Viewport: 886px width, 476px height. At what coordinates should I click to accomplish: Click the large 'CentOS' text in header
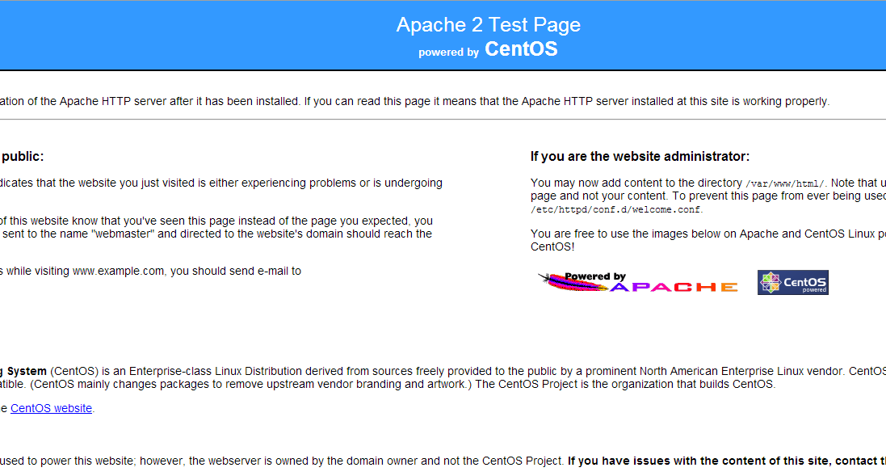[x=521, y=49]
